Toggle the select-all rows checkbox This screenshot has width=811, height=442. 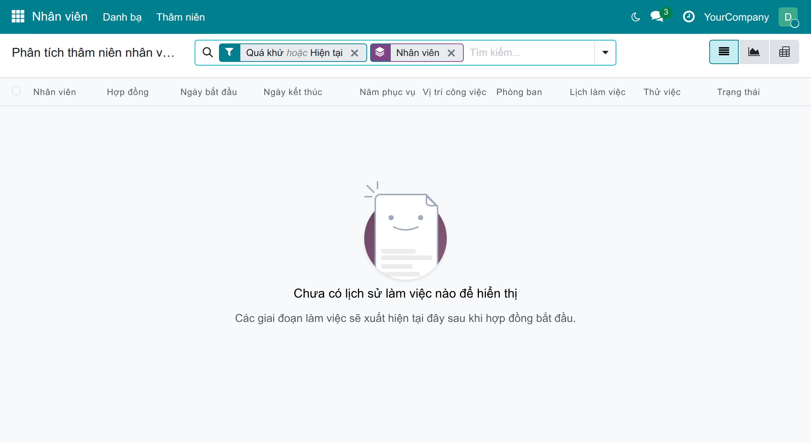click(x=16, y=91)
